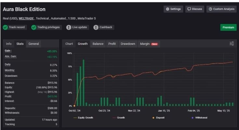Image resolution: width=239 pixels, height=130 pixels.
Task: Open chart options sliders icon
Action: pyautogui.click(x=232, y=44)
